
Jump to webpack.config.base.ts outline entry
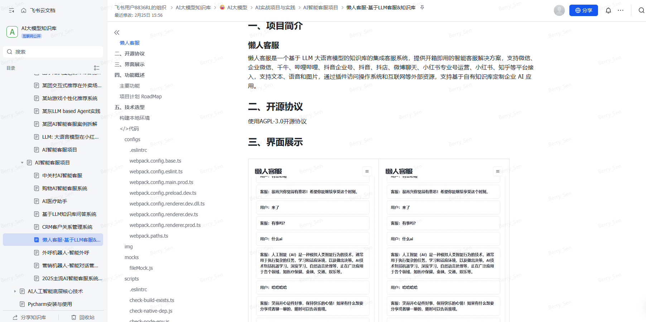coord(155,161)
